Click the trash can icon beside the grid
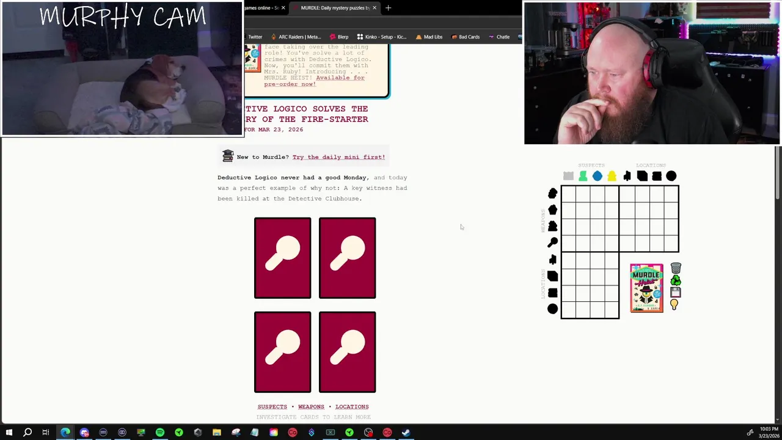Viewport: 782px width, 440px height. (x=676, y=268)
